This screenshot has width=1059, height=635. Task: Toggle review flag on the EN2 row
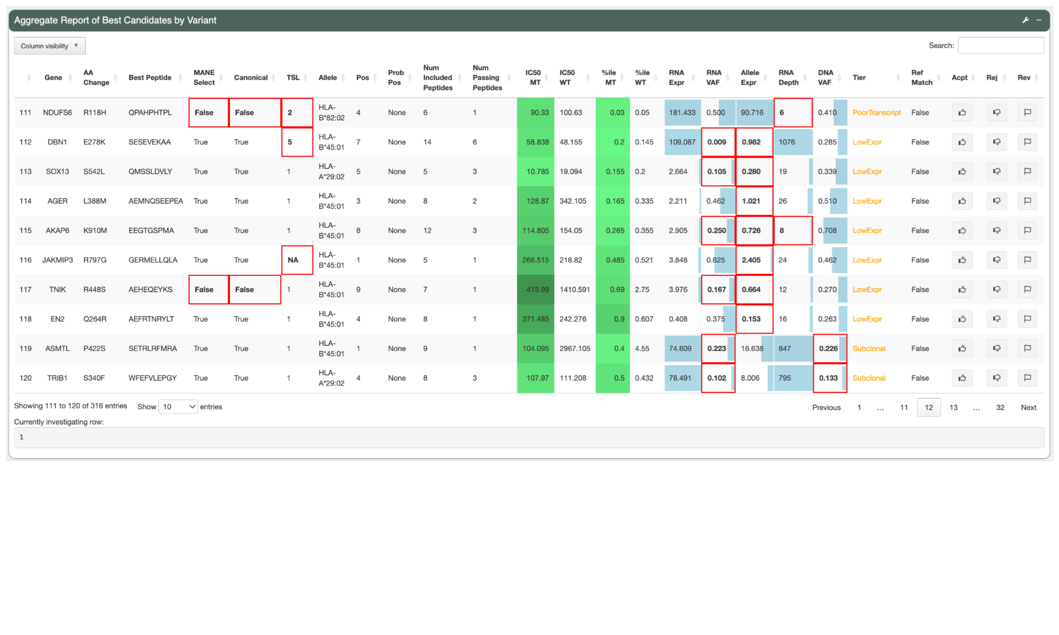(x=1027, y=319)
